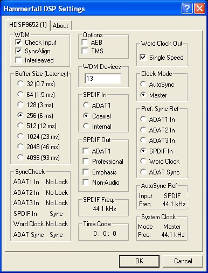This screenshot has height=273, width=208.
Task: Select Internal as SPDIF In source
Action: (x=86, y=126)
